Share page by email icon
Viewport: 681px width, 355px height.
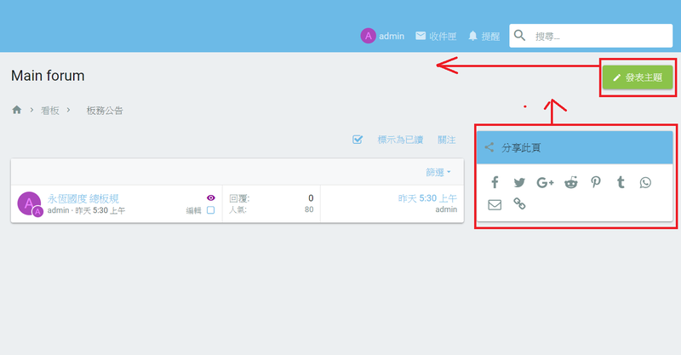tap(495, 204)
